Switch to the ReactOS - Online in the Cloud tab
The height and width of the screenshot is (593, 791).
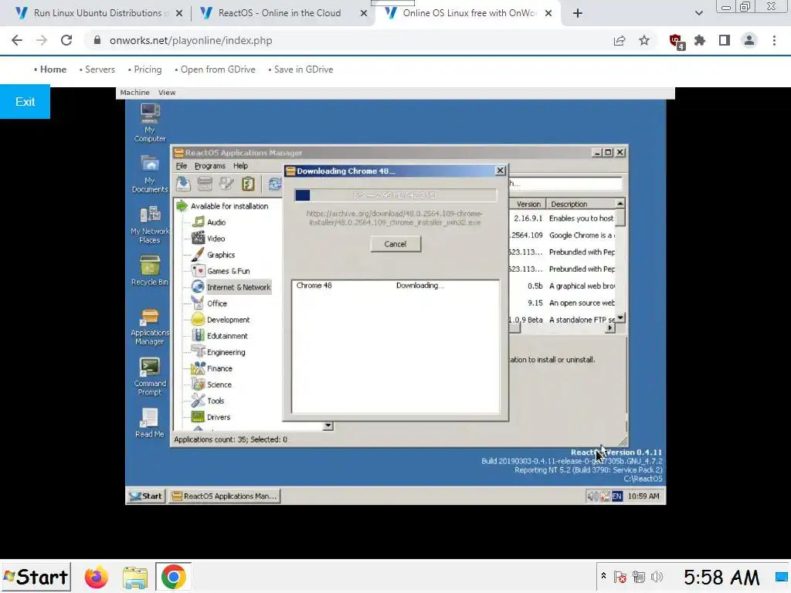point(280,13)
